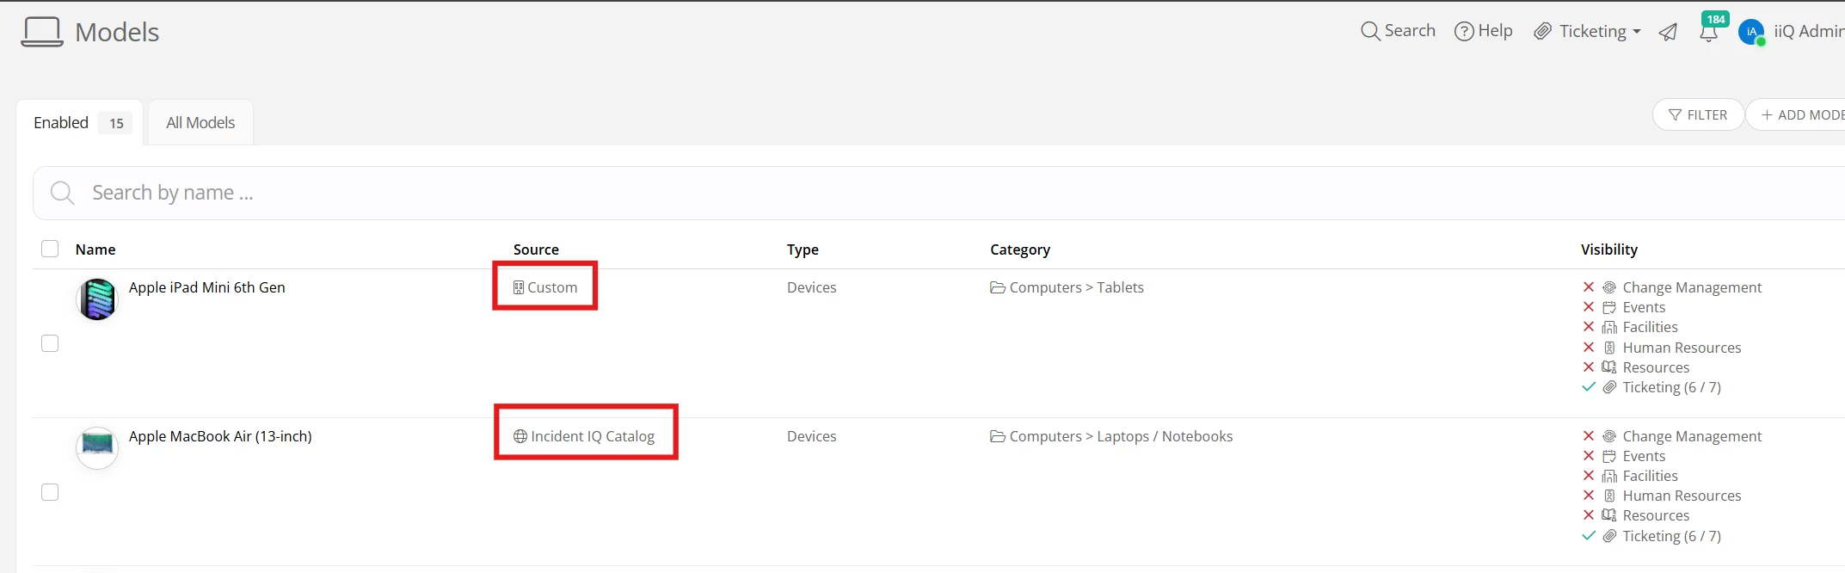Click Human Resources icon in MacBook Air row
1845x573 pixels.
click(x=1609, y=496)
